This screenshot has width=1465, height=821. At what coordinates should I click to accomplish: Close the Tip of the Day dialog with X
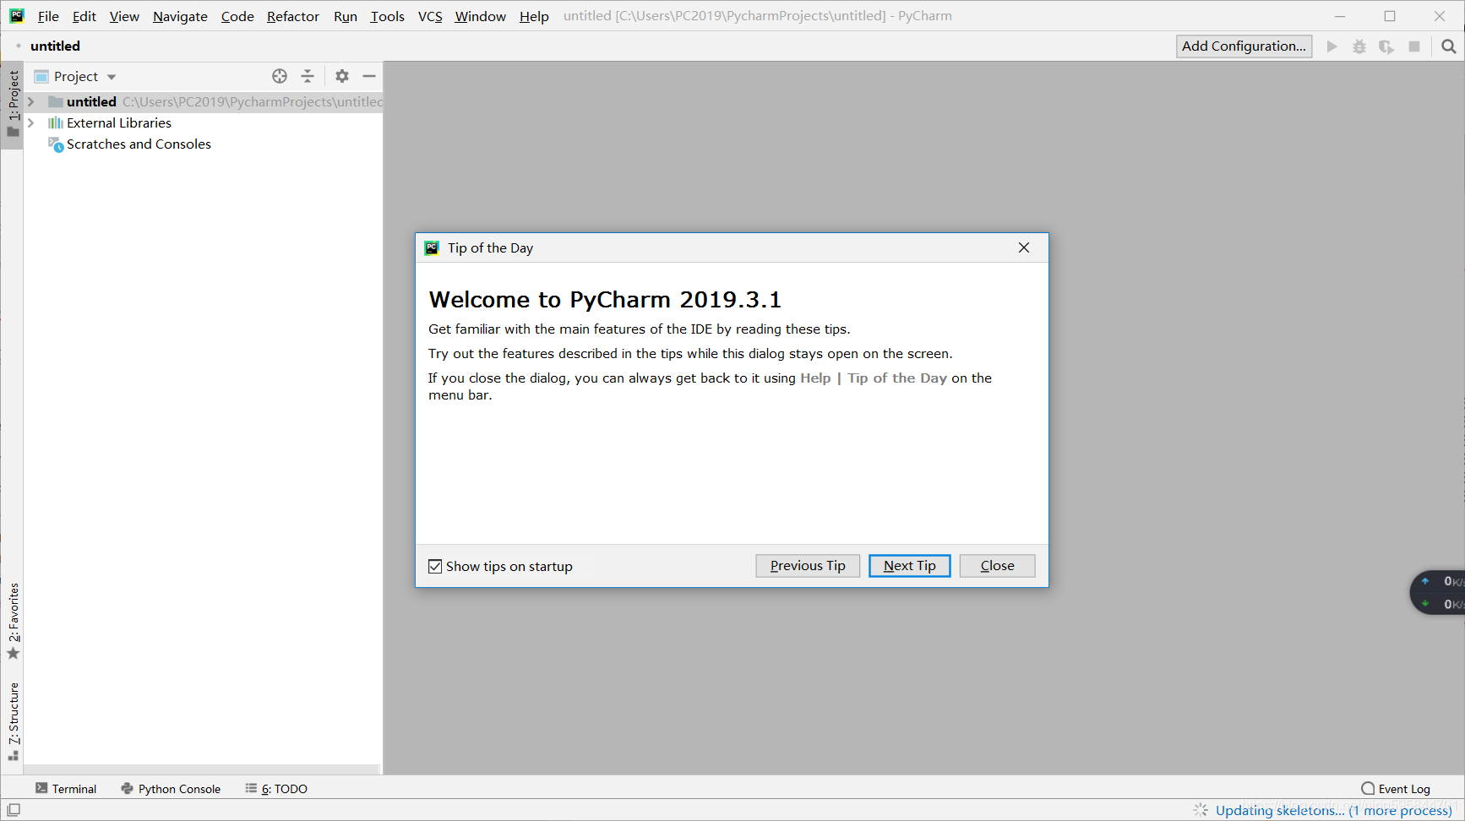coord(1024,247)
